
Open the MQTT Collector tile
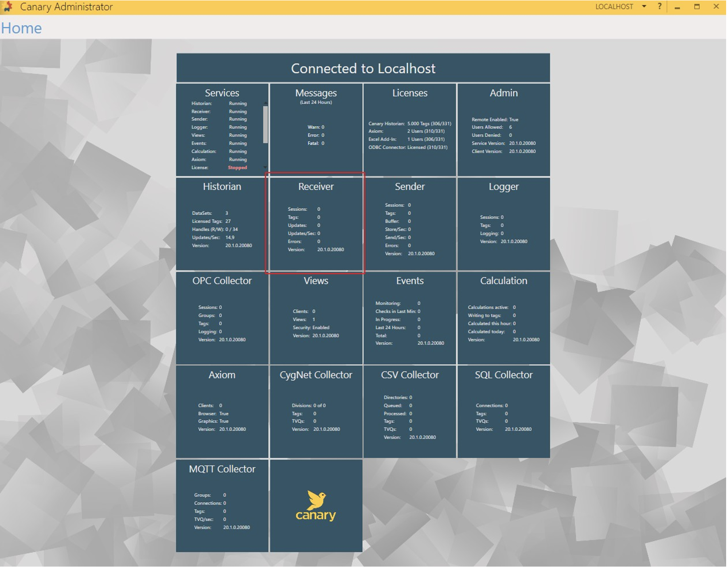coord(222,506)
